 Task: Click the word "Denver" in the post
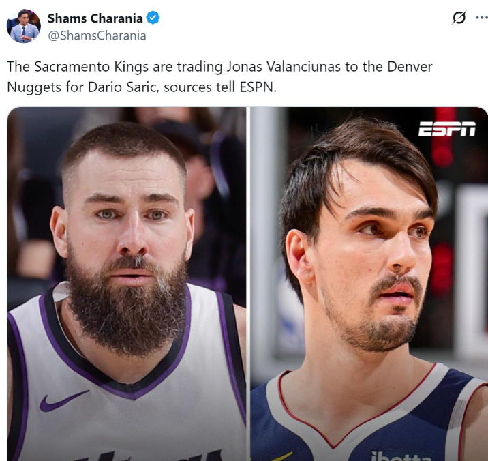pos(410,67)
